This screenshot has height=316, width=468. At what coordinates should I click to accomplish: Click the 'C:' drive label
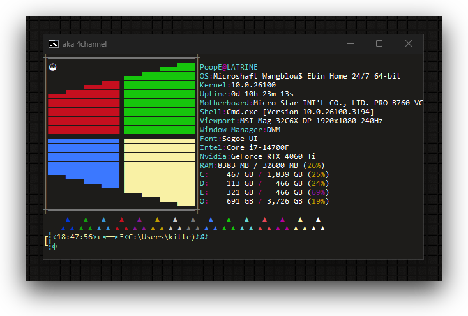(204, 174)
